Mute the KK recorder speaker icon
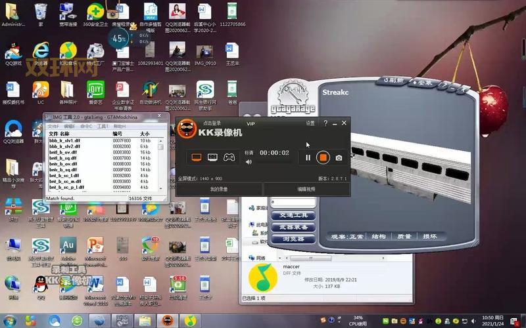The width and height of the screenshot is (526, 328). click(x=249, y=162)
